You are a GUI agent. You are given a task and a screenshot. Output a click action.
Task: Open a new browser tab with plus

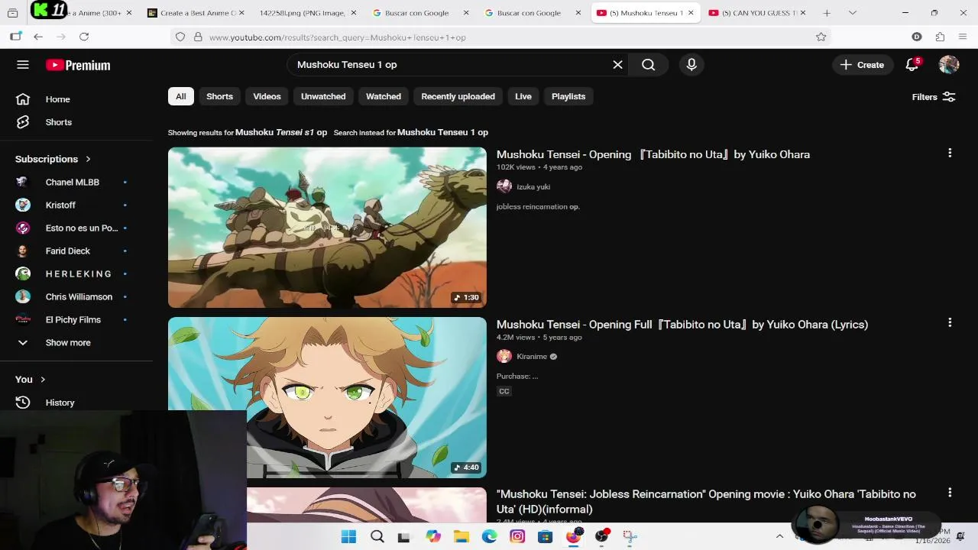coord(827,13)
